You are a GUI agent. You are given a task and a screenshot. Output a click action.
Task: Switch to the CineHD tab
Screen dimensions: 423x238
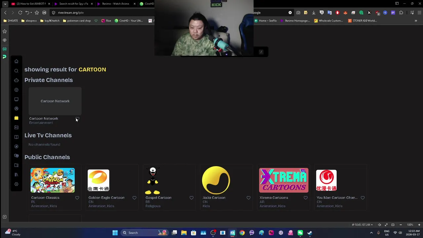(147, 4)
